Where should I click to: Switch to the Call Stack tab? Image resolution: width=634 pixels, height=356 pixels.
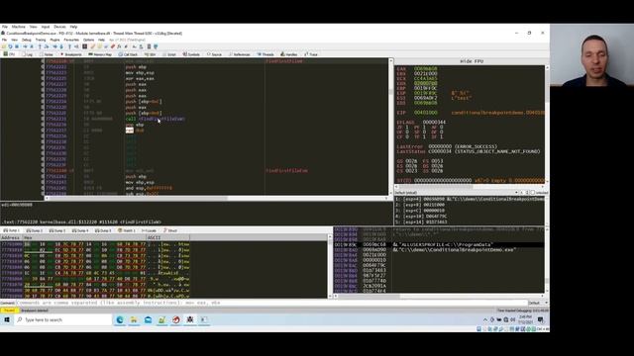128,54
